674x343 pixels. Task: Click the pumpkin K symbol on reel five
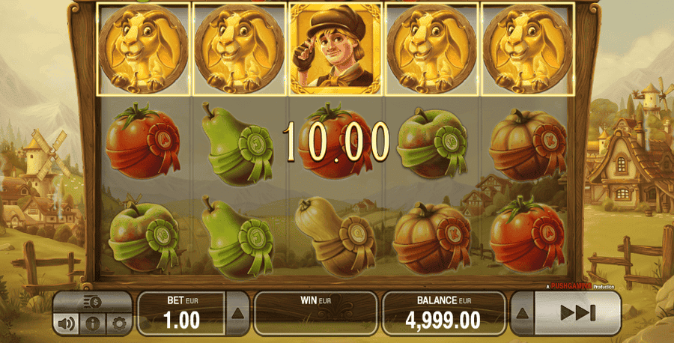coord(528,145)
